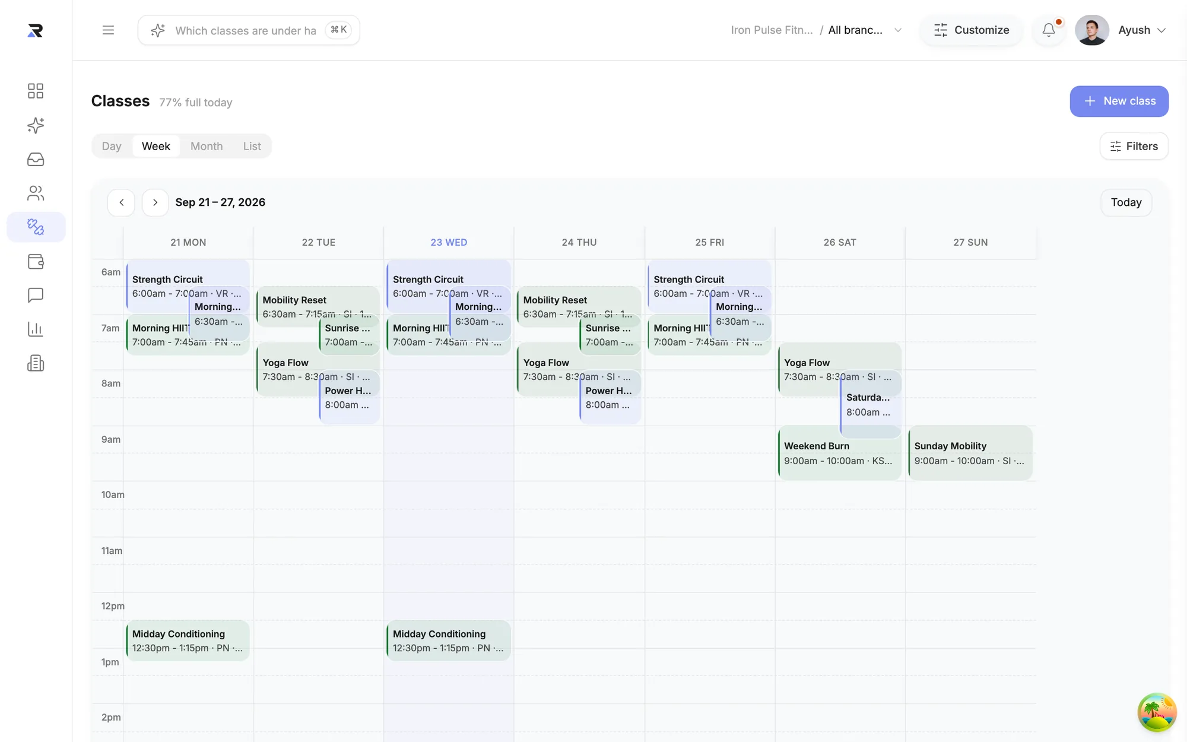Open Sunday Mobility class

pos(970,453)
